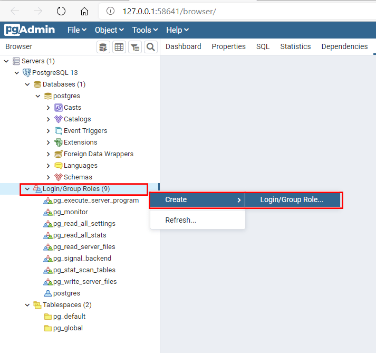
Task: Click the postgres login role user icon
Action: coord(48,293)
